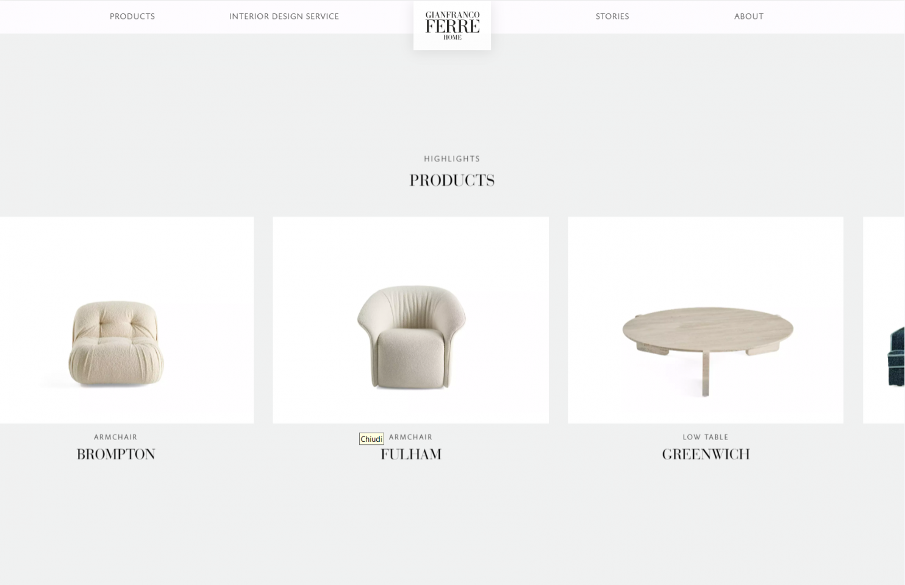Open the STORIES menu item
The width and height of the screenshot is (905, 585).
pyautogui.click(x=612, y=16)
